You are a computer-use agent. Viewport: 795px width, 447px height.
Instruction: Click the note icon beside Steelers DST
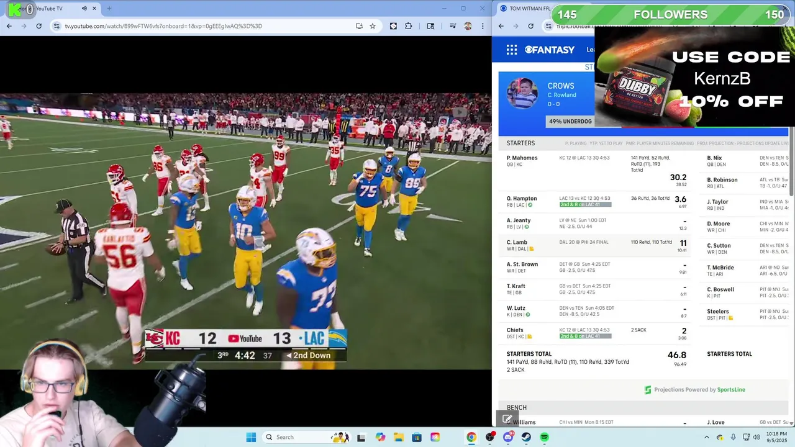point(730,318)
